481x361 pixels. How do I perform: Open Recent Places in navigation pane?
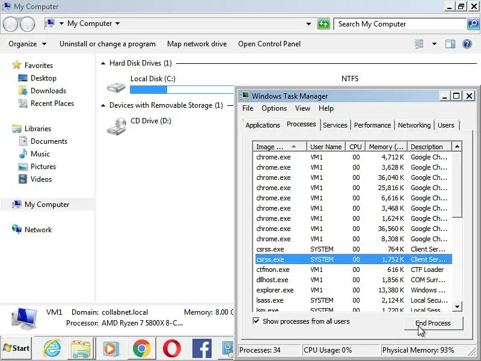tap(52, 103)
